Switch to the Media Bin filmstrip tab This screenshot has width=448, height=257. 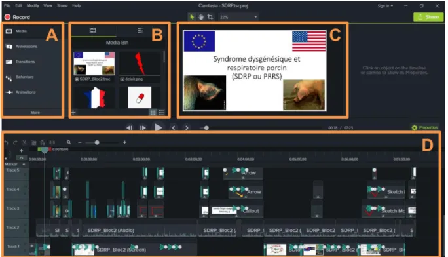point(93,30)
